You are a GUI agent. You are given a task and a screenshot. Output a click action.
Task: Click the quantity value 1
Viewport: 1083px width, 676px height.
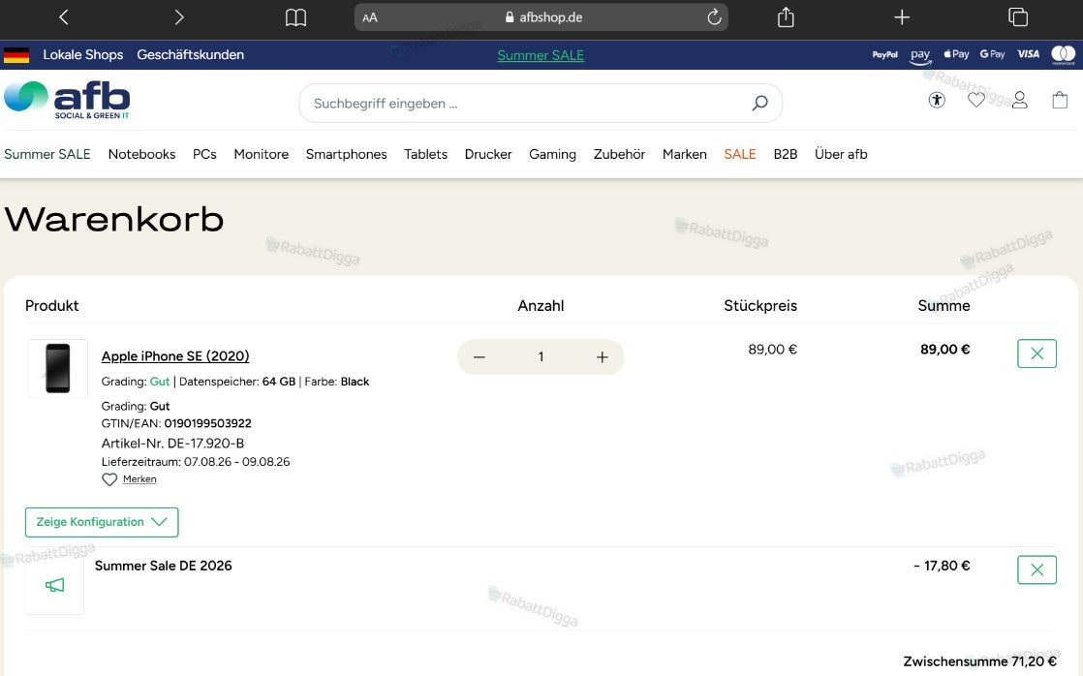pos(541,357)
